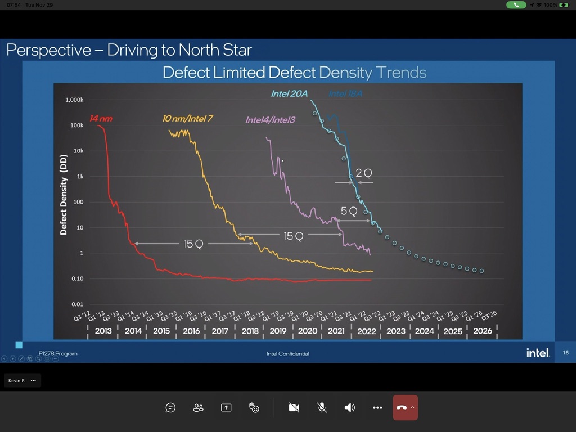Tap the green active call indicator
576x432 pixels.
pos(516,4)
